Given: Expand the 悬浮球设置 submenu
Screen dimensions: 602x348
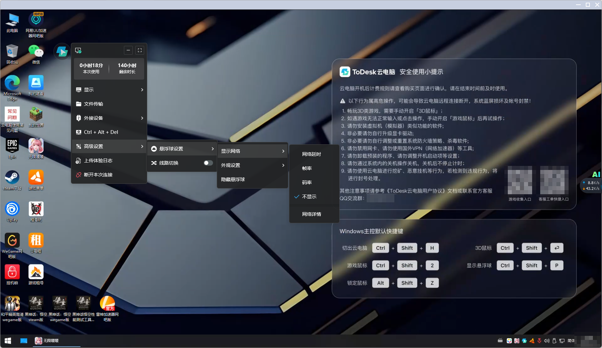Looking at the screenshot, I should point(182,149).
